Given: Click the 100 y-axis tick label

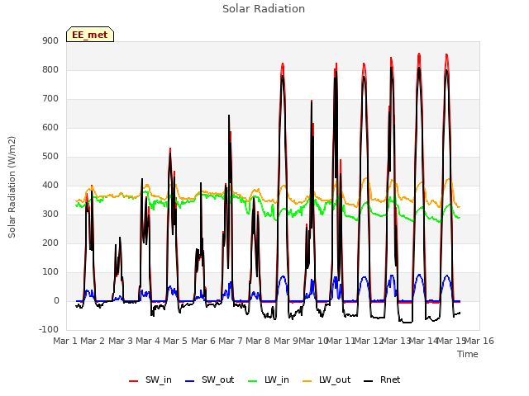Looking at the screenshot, I should point(50,272).
